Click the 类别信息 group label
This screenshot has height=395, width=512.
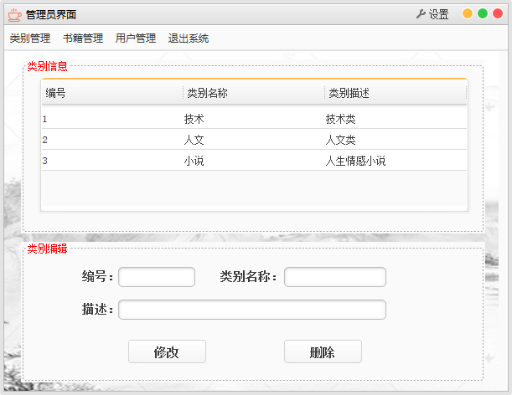48,66
